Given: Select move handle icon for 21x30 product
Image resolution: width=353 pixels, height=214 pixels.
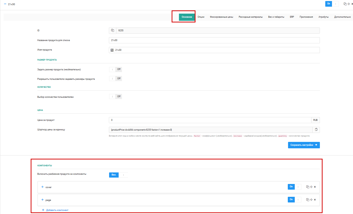Looking at the screenshot, I should click(x=349, y=4).
